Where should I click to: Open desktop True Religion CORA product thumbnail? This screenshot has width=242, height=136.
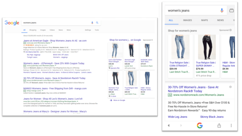(x=131, y=78)
